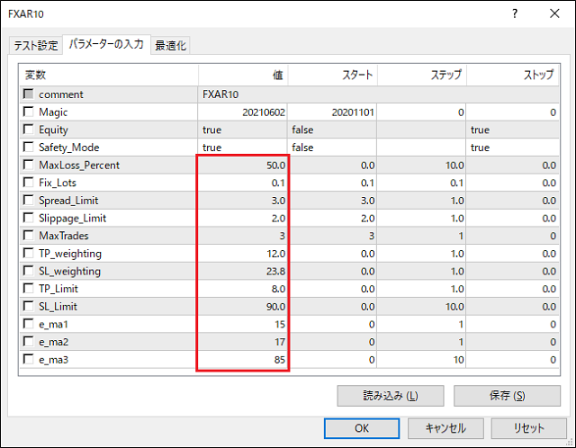Select MaxLoss_Percent value 50.0
The image size is (576, 448).
[243, 165]
